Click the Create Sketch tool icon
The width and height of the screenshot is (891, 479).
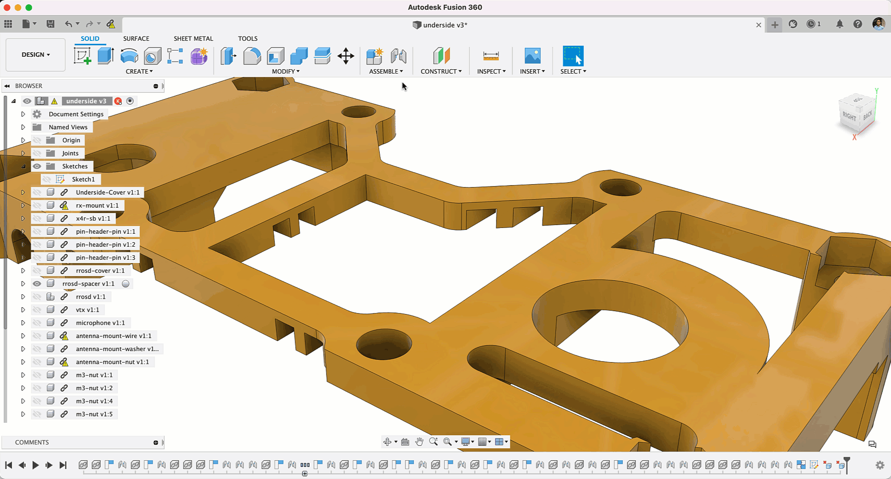[x=82, y=56]
